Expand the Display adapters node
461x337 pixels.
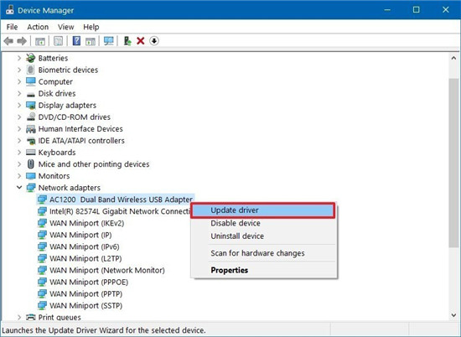click(19, 106)
